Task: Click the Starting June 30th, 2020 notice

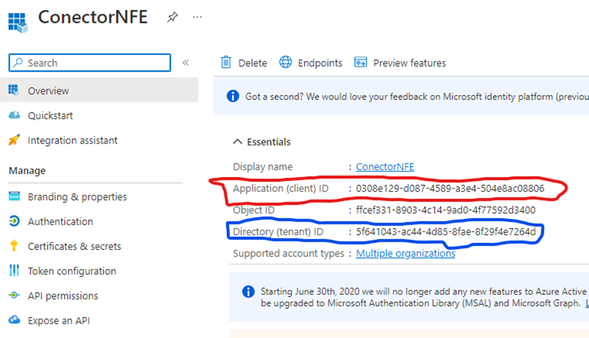Action: click(425, 298)
